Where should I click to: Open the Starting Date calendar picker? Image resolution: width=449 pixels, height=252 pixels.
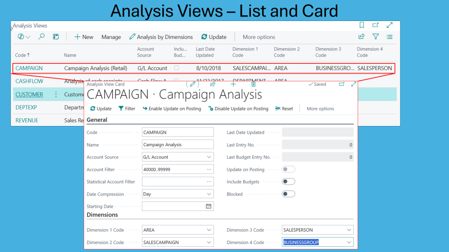coord(209,206)
